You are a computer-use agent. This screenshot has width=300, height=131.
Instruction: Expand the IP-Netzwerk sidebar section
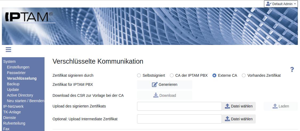[13, 106]
